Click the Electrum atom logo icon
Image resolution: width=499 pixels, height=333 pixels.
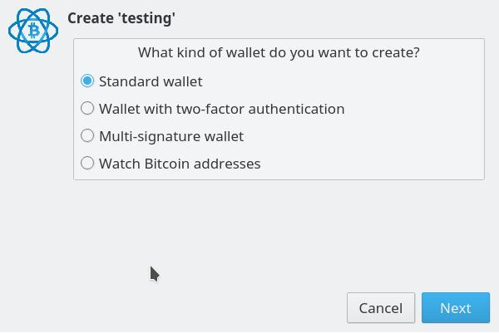point(33,31)
